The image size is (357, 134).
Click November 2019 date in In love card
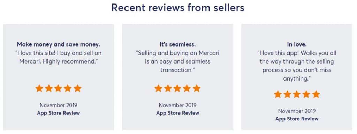pyautogui.click(x=297, y=111)
